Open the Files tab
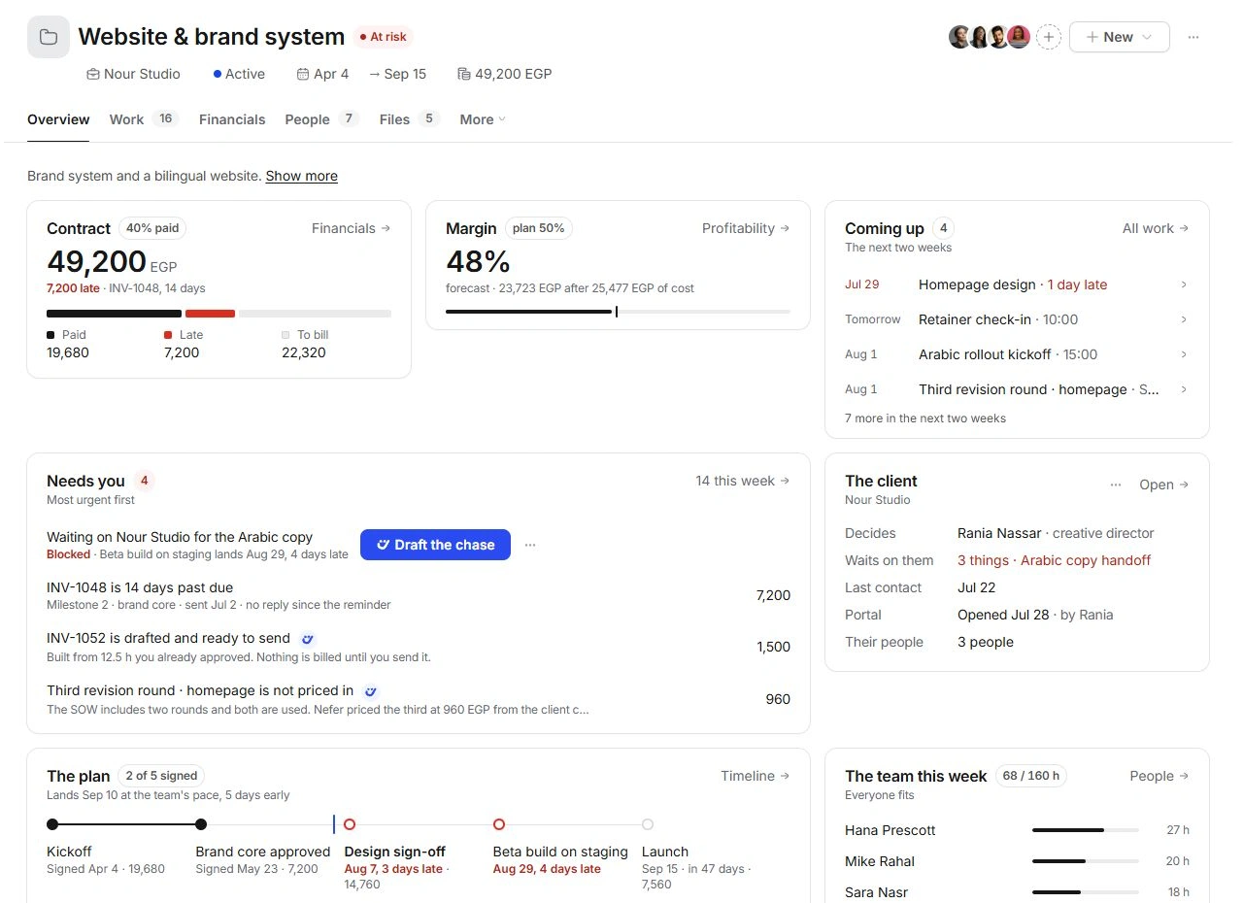 coord(410,119)
